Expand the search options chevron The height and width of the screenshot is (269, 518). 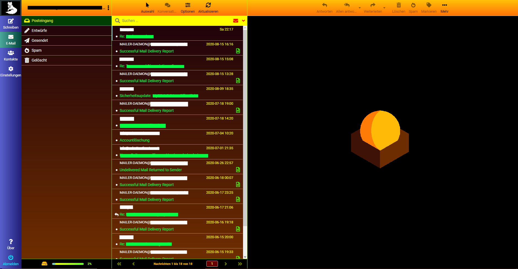click(243, 21)
